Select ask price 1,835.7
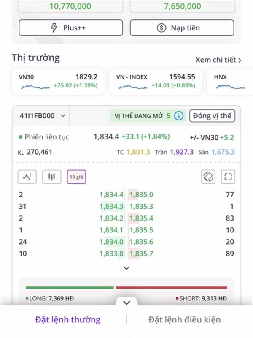This screenshot has width=253, height=338. pos(141,253)
